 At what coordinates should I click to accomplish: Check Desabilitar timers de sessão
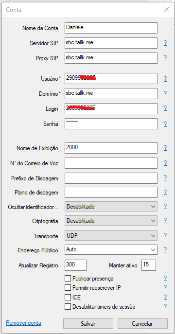coord(68,307)
